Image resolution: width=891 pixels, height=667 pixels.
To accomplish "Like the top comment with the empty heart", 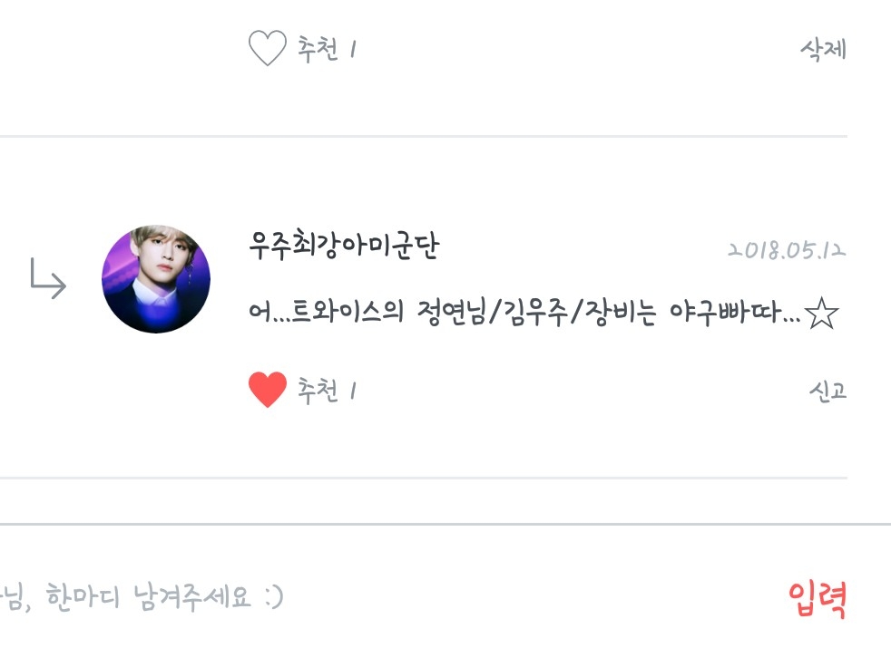I will tap(267, 48).
